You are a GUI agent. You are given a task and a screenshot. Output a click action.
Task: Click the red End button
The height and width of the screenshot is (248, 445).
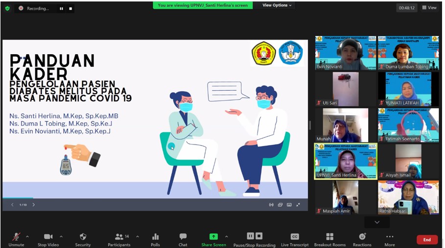tap(427, 240)
